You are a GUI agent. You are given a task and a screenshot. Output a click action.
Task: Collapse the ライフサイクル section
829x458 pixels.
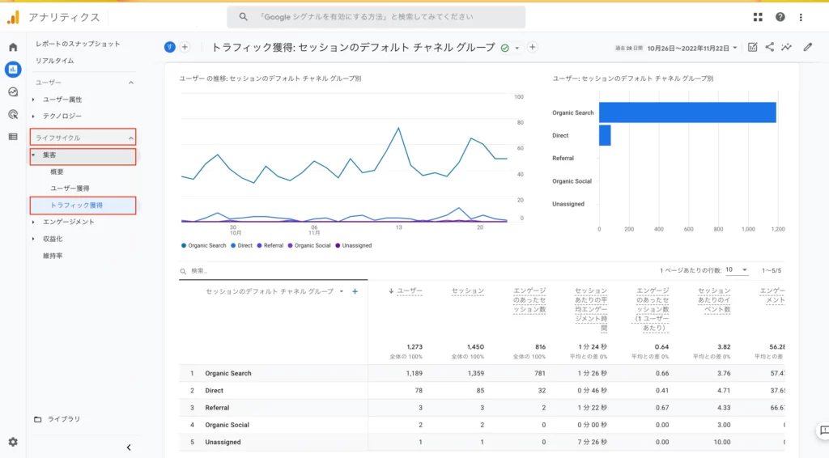(x=83, y=138)
